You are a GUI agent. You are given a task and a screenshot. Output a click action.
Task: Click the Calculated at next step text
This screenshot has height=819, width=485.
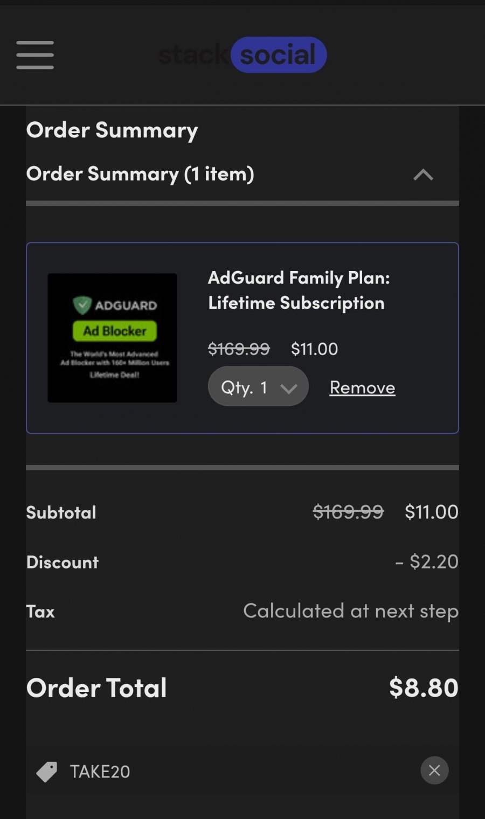click(351, 611)
